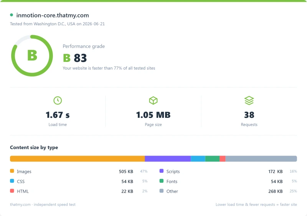Screen dimensions: 307x216
Task: Click the purple Scripts segment of the bar
Action: [x=168, y=159]
